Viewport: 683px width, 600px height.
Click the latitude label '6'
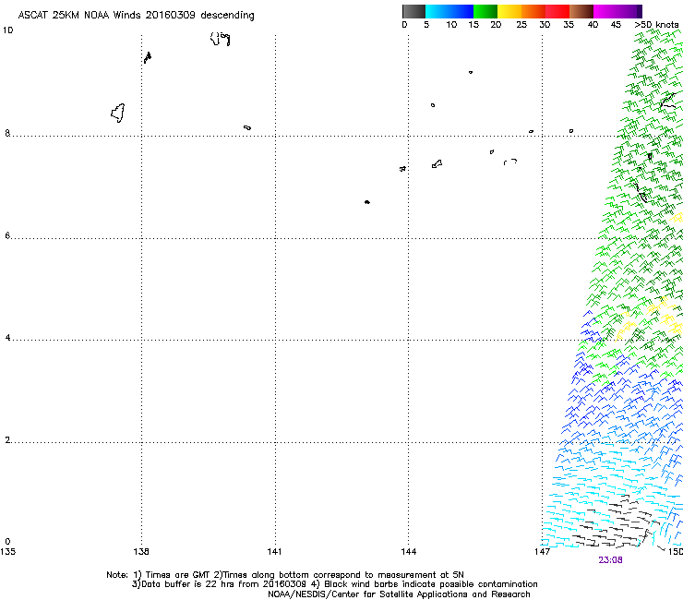pos(7,235)
